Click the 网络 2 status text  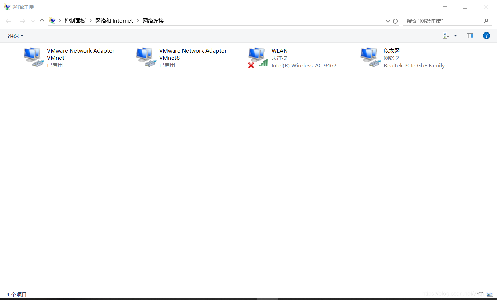point(391,58)
